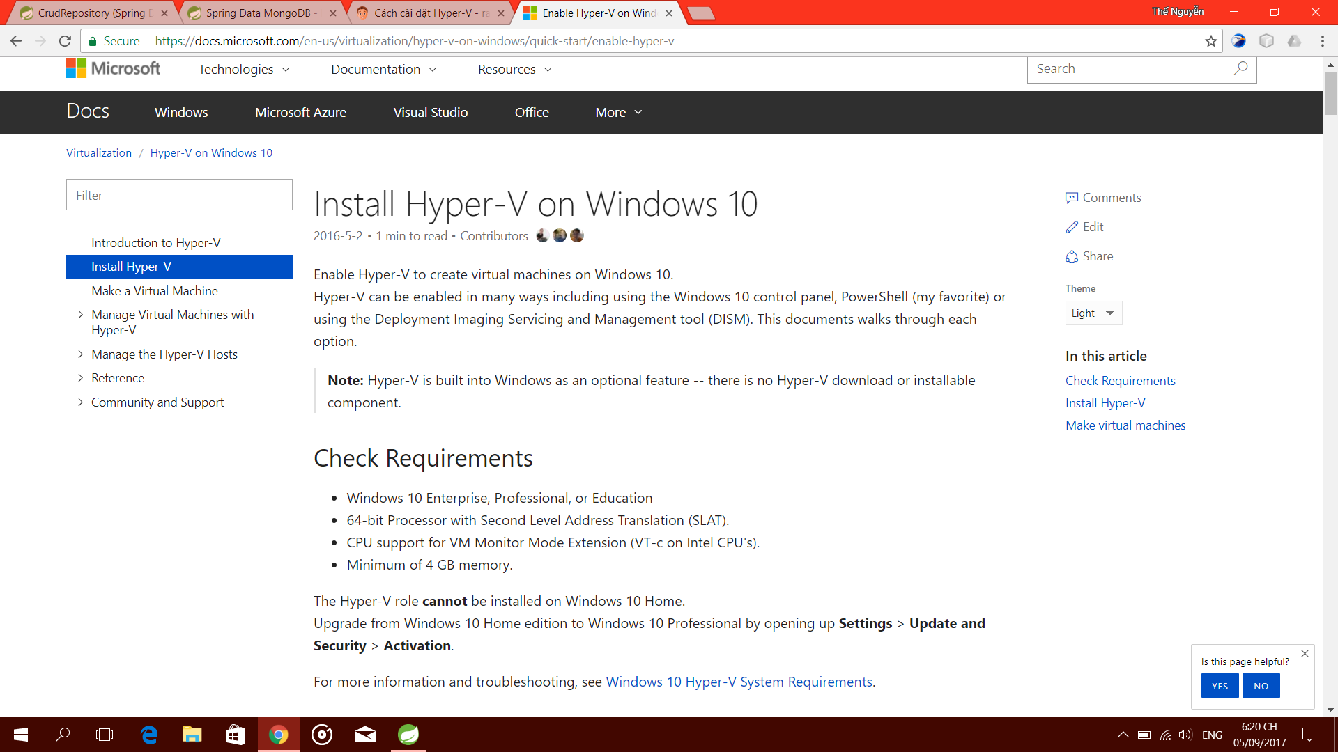
Task: Click the Virtualization breadcrumb
Action: pos(99,152)
